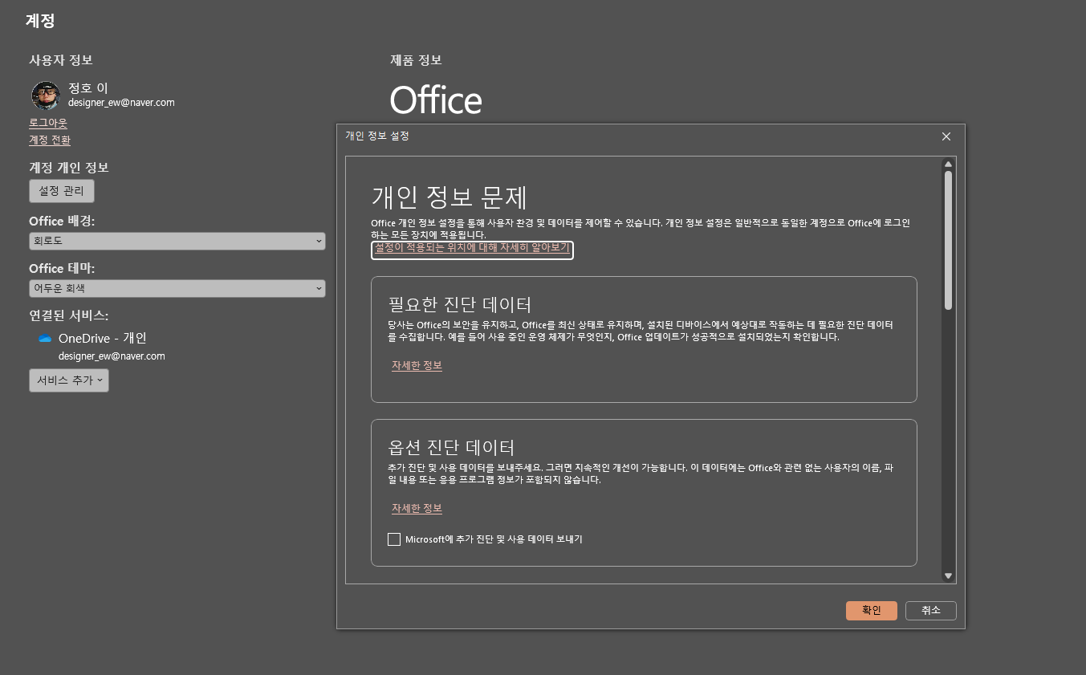The height and width of the screenshot is (675, 1086).
Task: Click the 옵션 진단 데이터 heading
Action: 451,448
